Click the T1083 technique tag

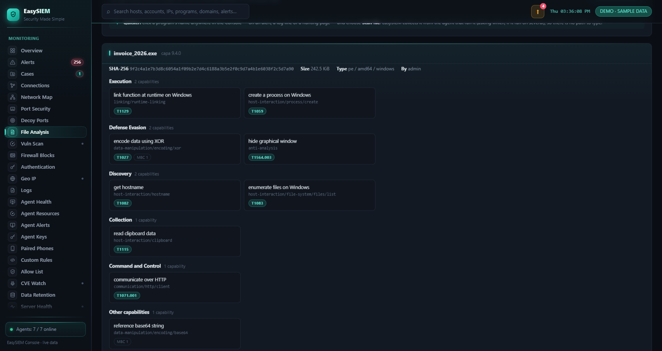point(257,203)
